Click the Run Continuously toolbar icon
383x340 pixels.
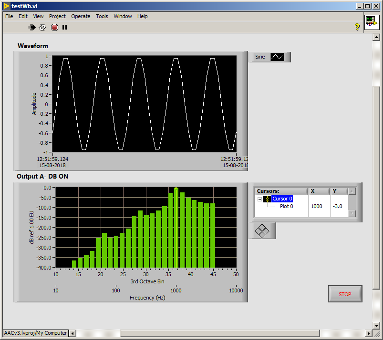(x=42, y=27)
